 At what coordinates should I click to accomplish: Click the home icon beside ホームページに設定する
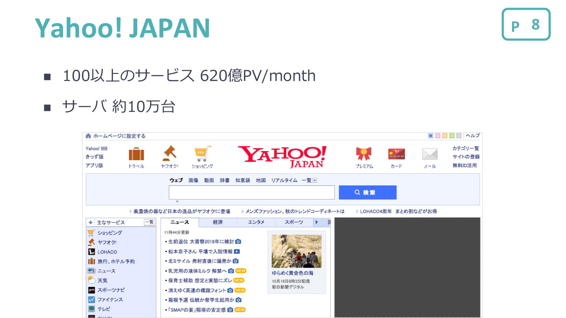(88, 136)
